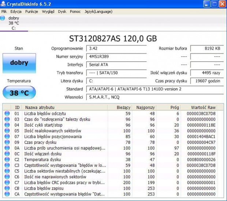Click the status orb for attribute 09
227x201 pixels.
coord(7,142)
